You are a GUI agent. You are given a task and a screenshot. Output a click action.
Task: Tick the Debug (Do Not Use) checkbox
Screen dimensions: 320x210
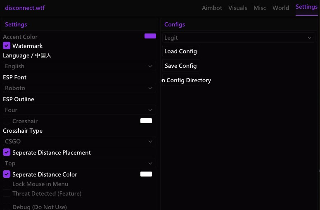click(7, 207)
